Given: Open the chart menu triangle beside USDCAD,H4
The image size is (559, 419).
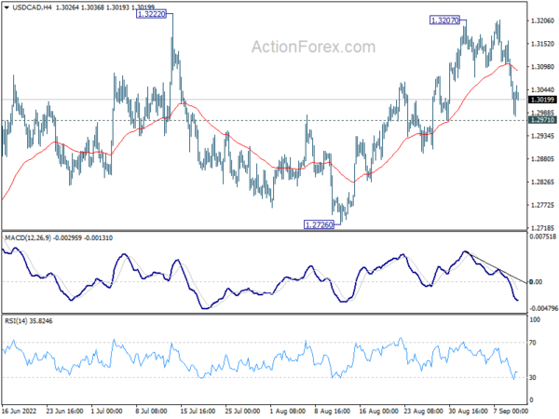Looking at the screenshot, I should click(x=7, y=7).
